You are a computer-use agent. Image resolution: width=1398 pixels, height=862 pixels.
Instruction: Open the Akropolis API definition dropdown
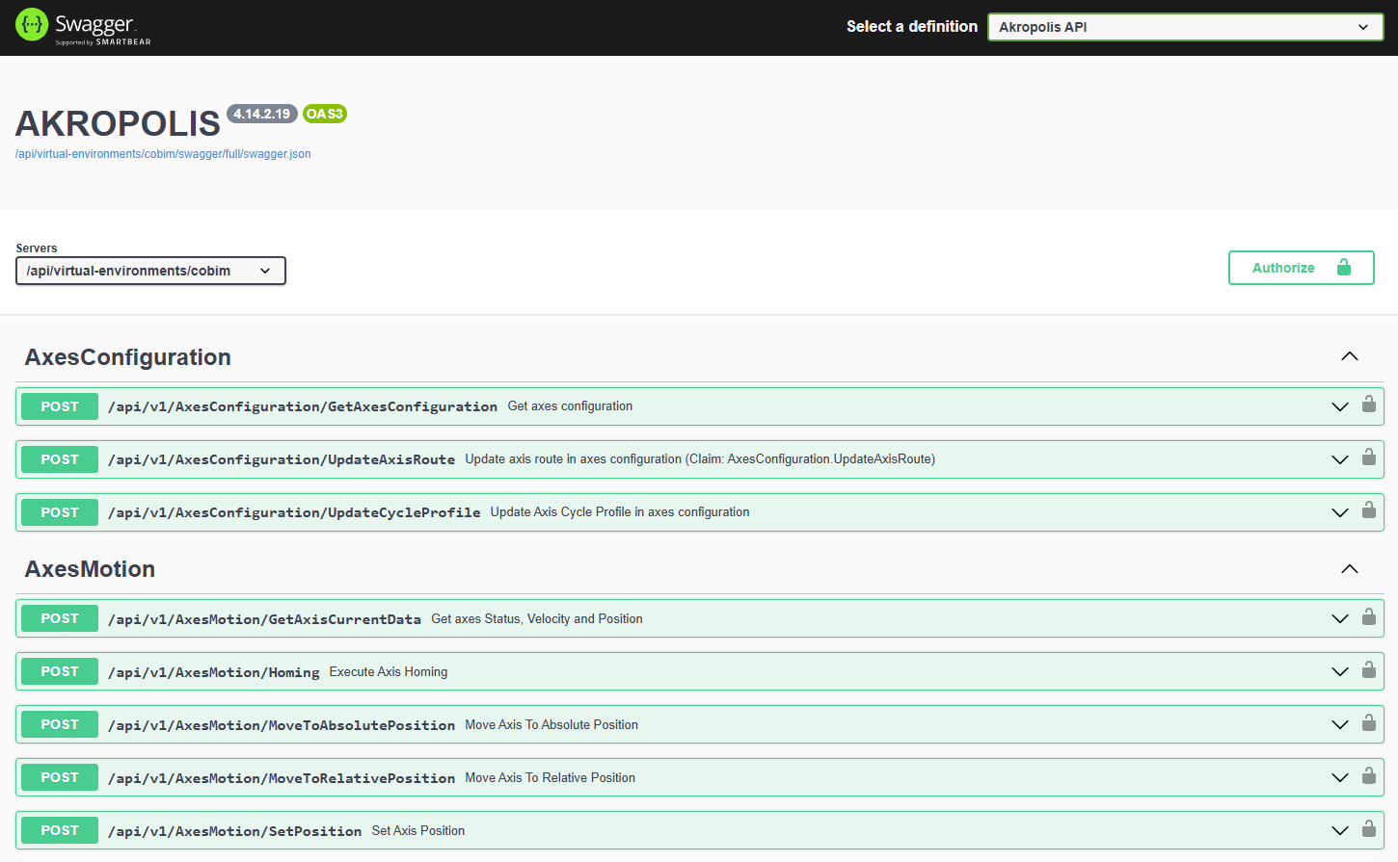[x=1185, y=27]
